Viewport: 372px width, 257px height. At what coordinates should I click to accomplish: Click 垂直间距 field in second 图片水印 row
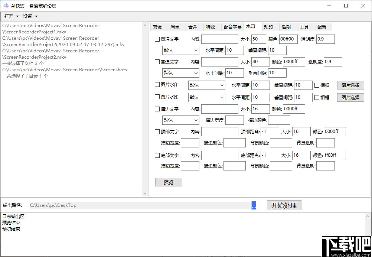click(x=303, y=97)
